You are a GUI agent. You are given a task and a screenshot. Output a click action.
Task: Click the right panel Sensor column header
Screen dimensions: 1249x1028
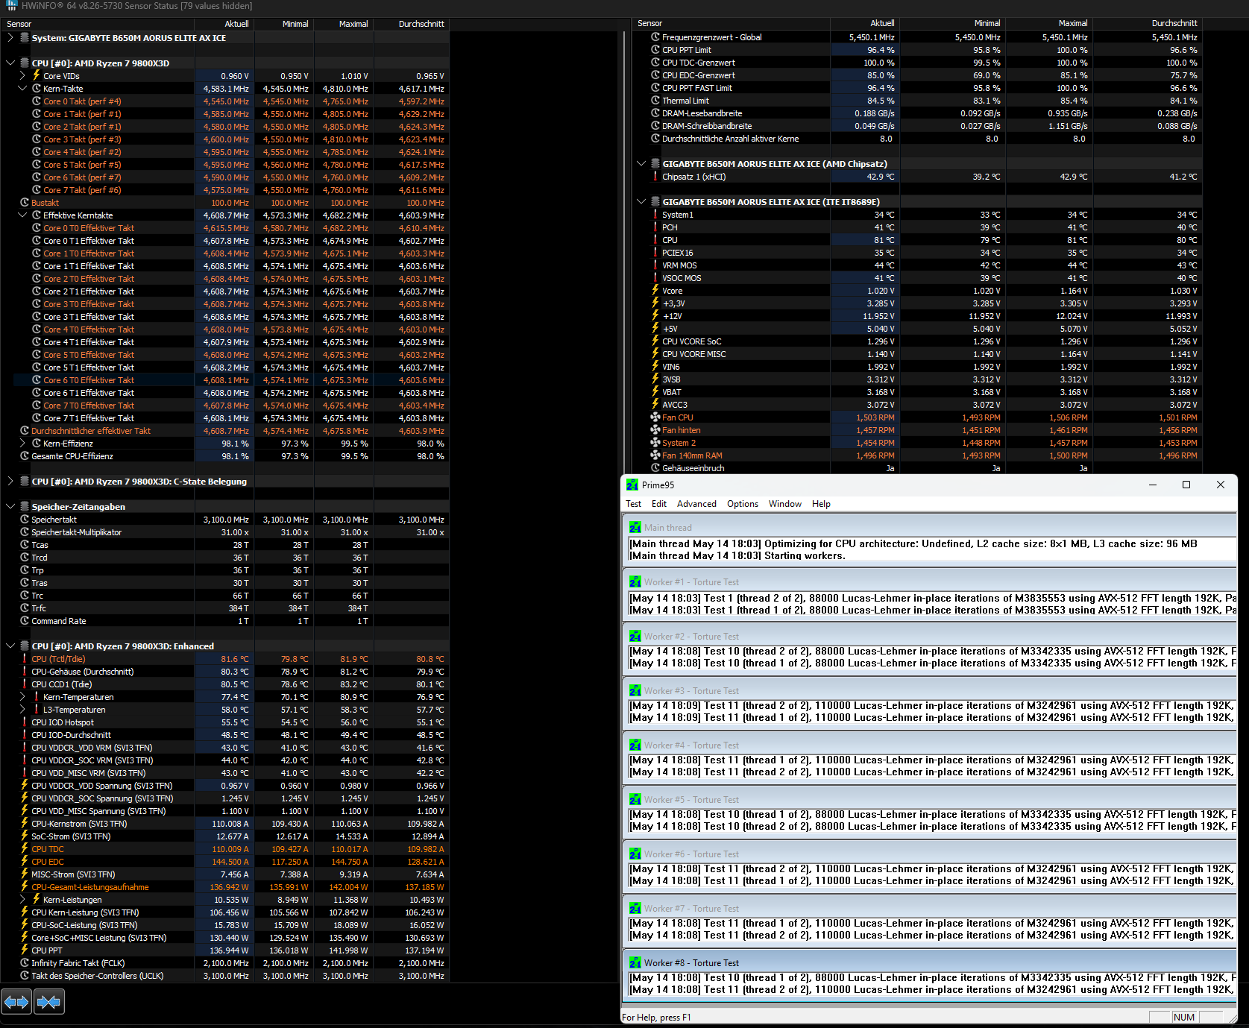pos(732,24)
